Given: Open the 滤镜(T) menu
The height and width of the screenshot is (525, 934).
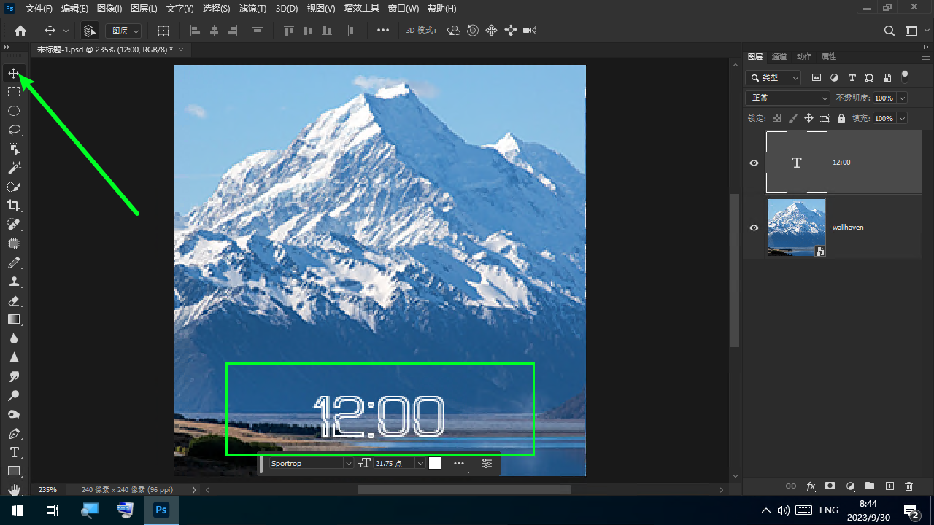Looking at the screenshot, I should pos(253,9).
